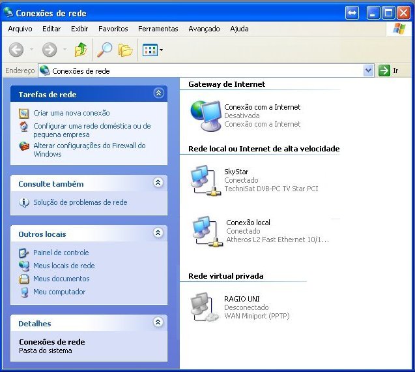The height and width of the screenshot is (372, 415).
Task: Click the RAGIO UNI name label
Action: click(x=242, y=299)
